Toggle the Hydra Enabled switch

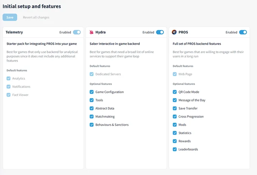pyautogui.click(x=160, y=32)
